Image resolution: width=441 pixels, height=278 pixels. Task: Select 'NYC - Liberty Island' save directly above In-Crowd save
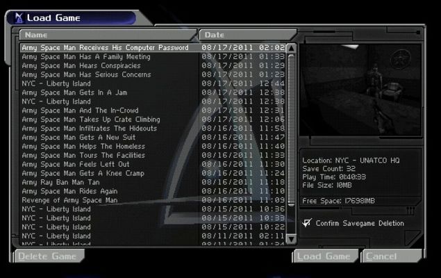tap(153, 101)
